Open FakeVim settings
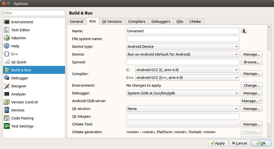This screenshot has width=274, height=149. [7, 38]
